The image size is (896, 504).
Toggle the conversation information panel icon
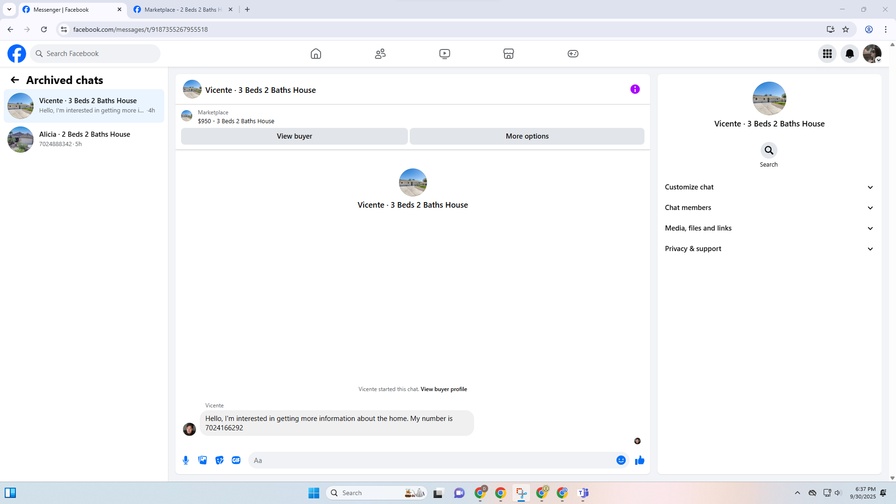[x=635, y=89]
